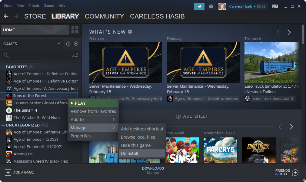Click the Home button
The width and height of the screenshot is (306, 182).
(35, 30)
